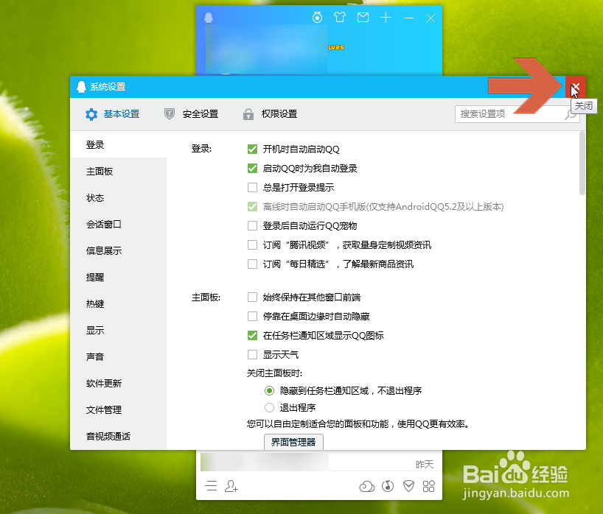Click the LV25 level badge in QQ window
The width and height of the screenshot is (603, 514).
tap(335, 47)
